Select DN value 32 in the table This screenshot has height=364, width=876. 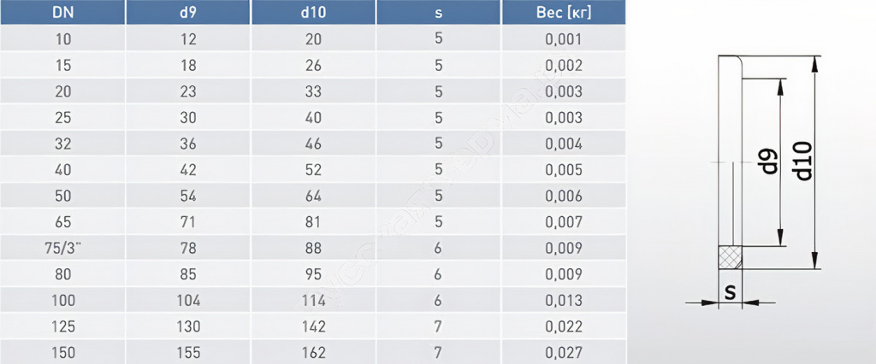62,144
